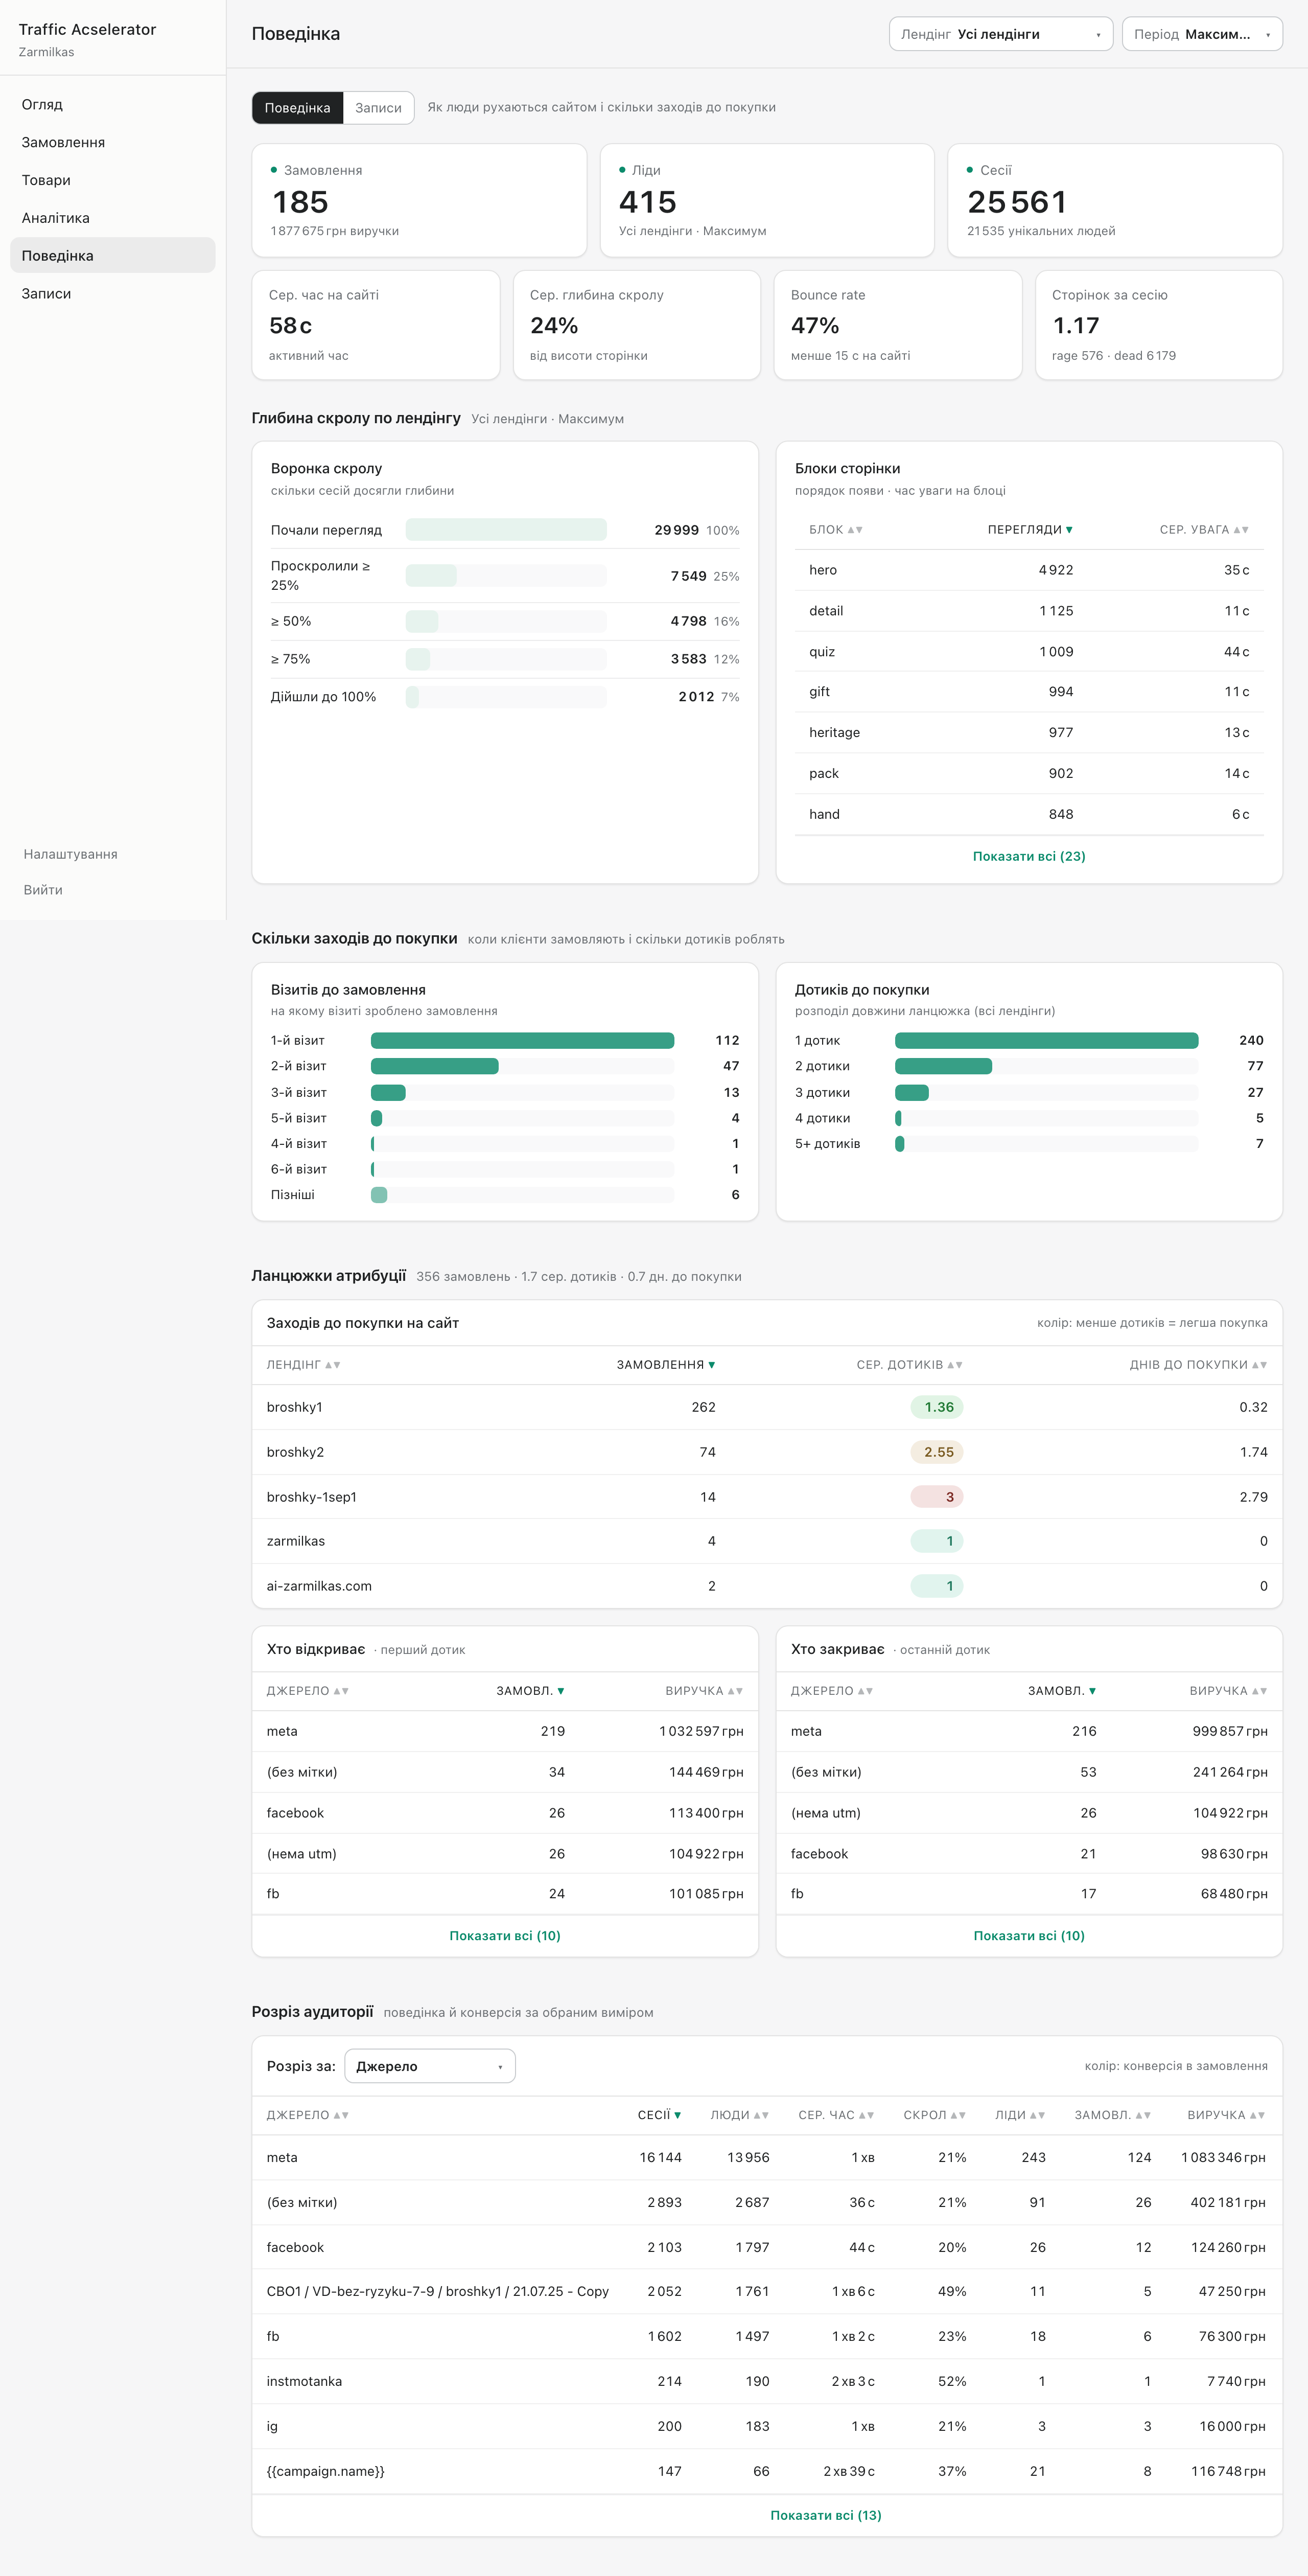Screen dimensions: 1308x2576
Task: Click the Почали перегляд funnel bar
Action: 506,530
